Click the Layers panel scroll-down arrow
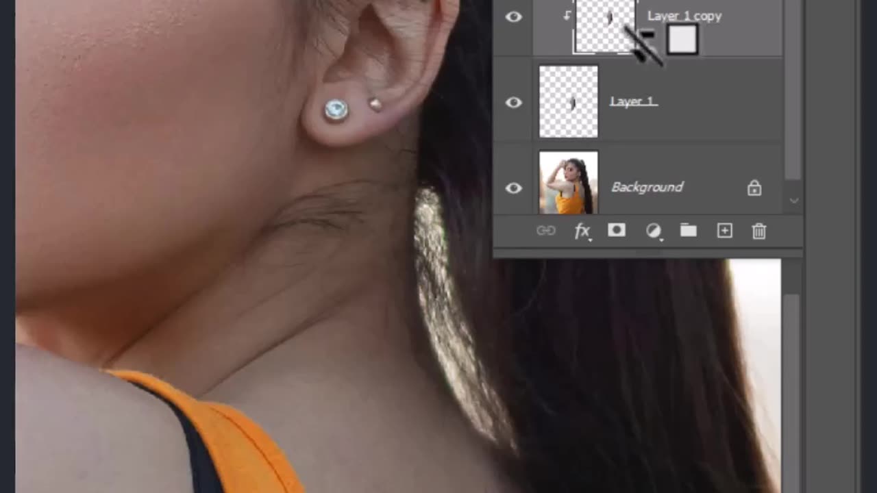This screenshot has width=877, height=493. tap(794, 201)
